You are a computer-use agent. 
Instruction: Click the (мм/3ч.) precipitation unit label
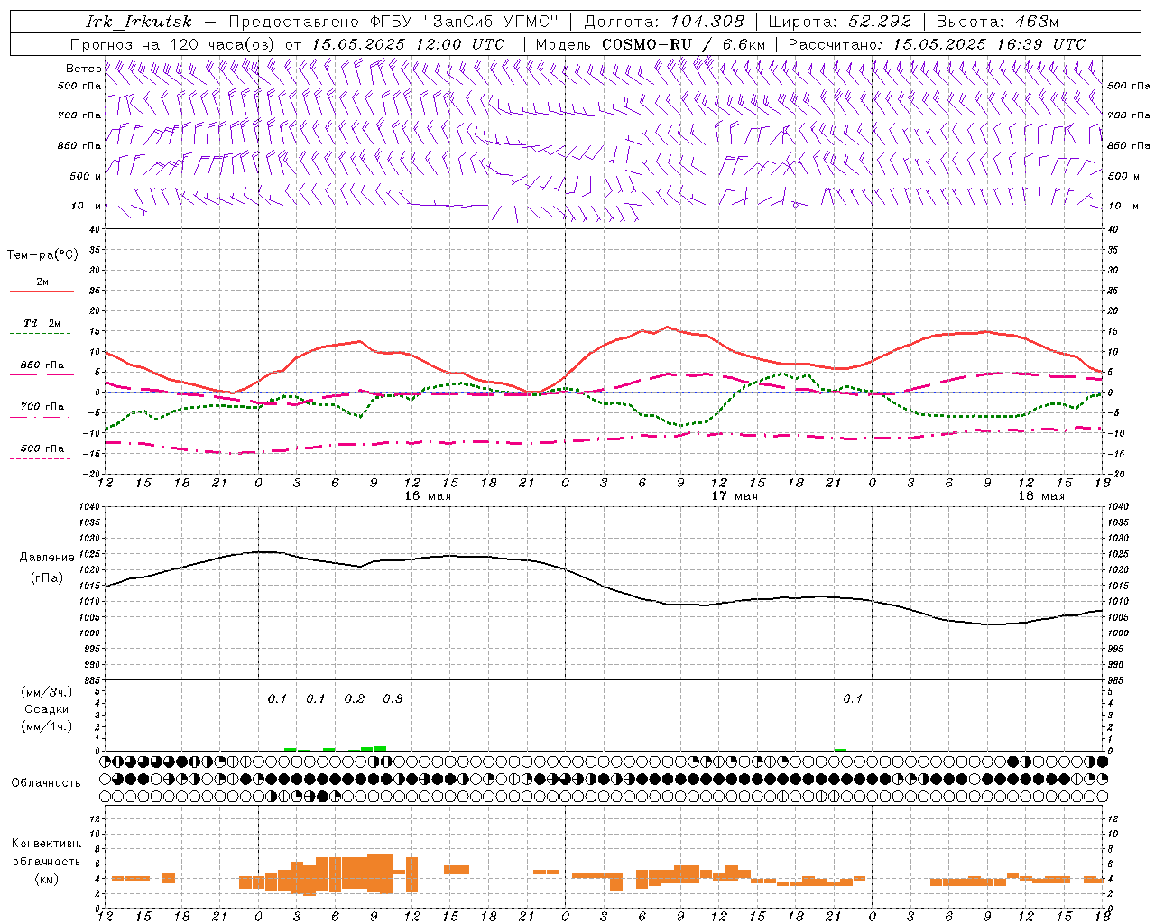(x=46, y=692)
